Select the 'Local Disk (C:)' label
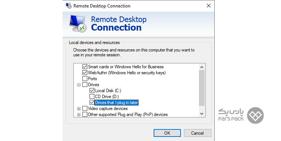 (108, 91)
